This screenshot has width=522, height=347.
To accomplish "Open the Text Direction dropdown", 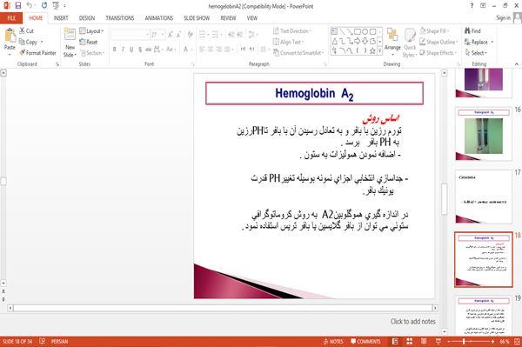I will (x=292, y=31).
